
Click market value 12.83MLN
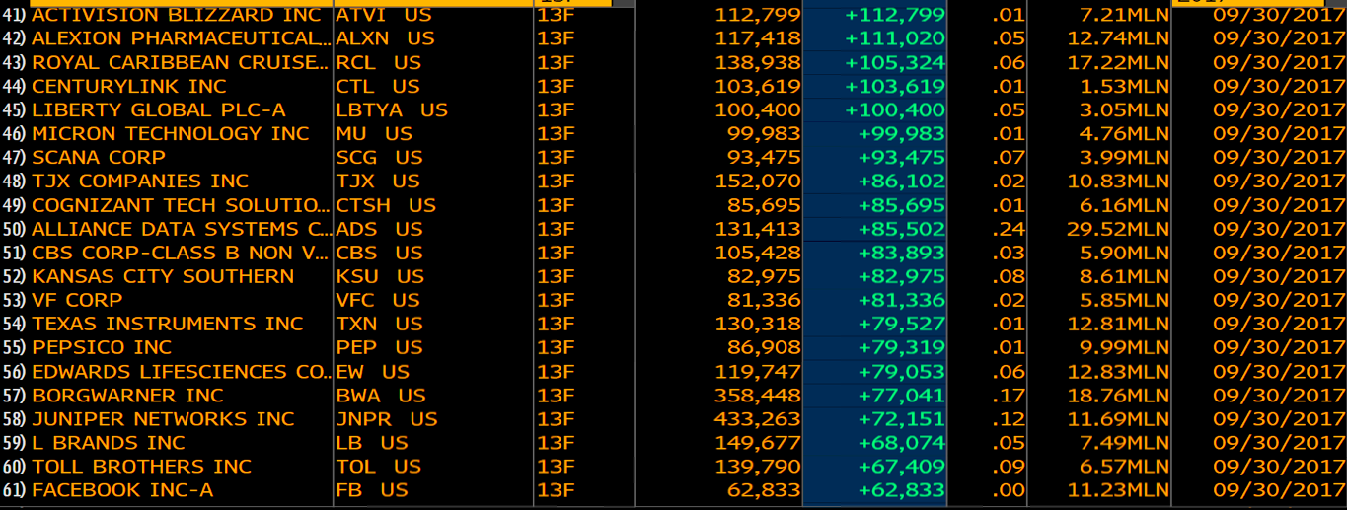coord(1120,371)
